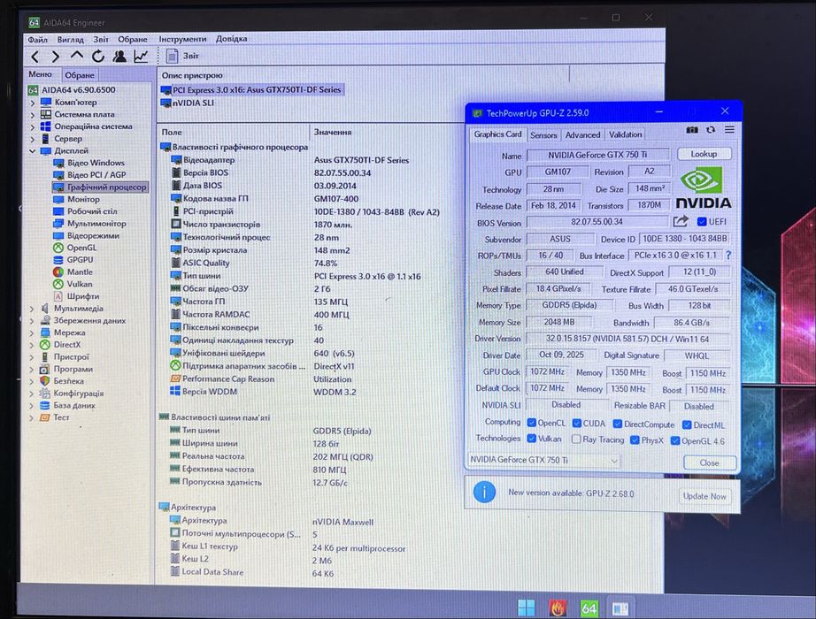The width and height of the screenshot is (816, 619).
Task: Open the graph chart icon in AIDA64 toolbar
Action: pyautogui.click(x=141, y=56)
